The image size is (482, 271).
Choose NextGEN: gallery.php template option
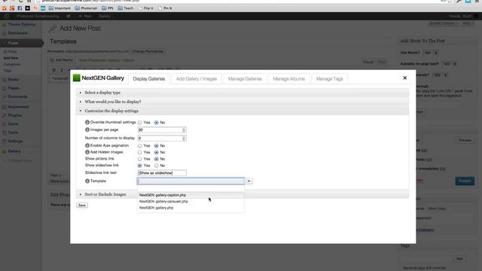(x=191, y=208)
